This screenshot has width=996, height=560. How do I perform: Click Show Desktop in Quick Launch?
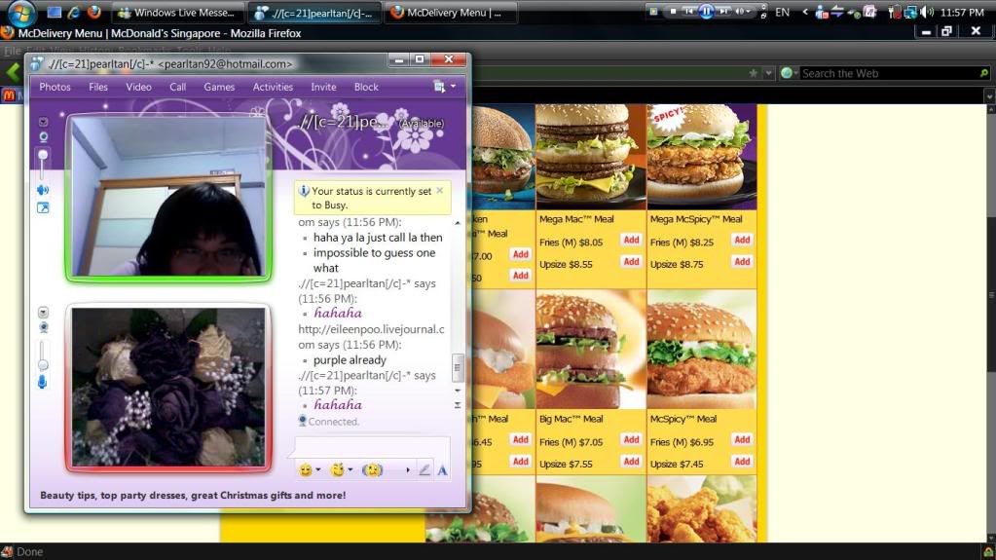[55, 12]
